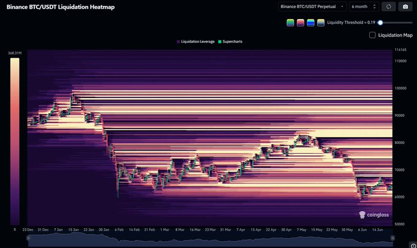This screenshot has height=248, width=417.
Task: Click the '15 Apr' date axis label
Action: (x=256, y=230)
